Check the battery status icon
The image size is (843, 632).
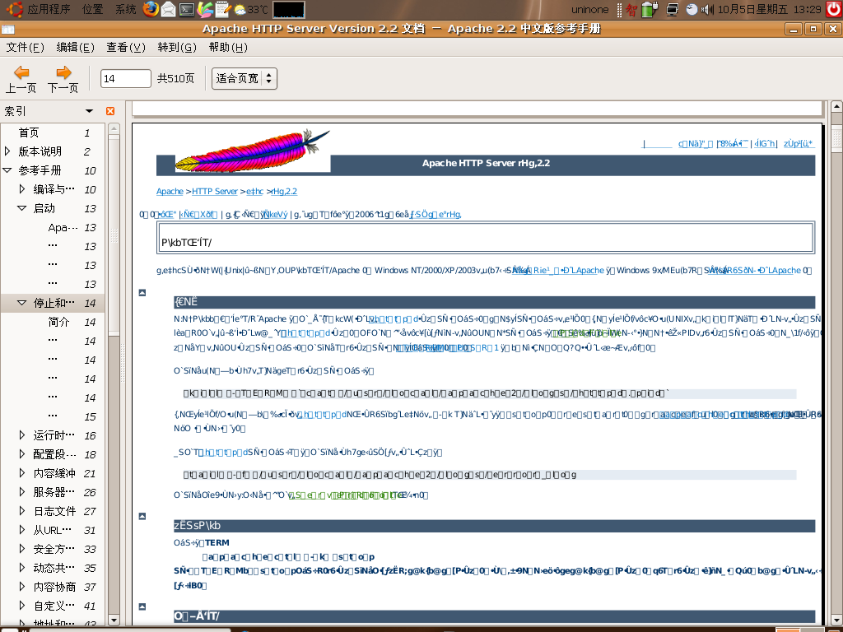650,9
